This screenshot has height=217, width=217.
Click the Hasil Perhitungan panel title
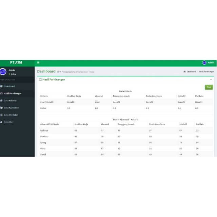coord(54,80)
